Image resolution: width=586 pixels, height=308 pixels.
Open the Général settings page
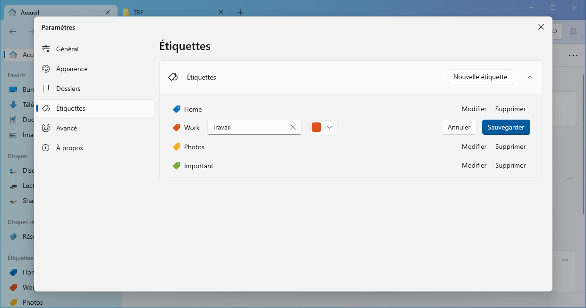(x=67, y=49)
